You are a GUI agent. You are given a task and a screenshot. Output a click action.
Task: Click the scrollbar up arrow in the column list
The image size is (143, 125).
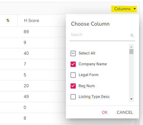[x=132, y=47]
